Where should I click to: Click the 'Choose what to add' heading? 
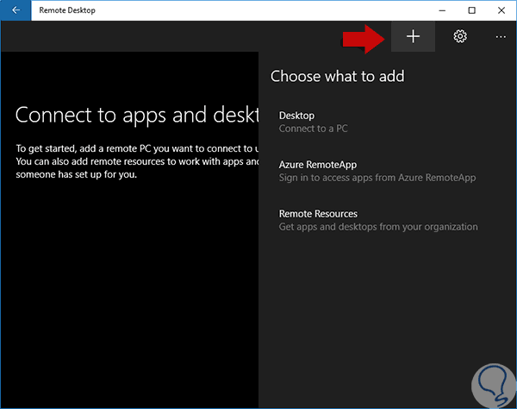pyautogui.click(x=338, y=76)
